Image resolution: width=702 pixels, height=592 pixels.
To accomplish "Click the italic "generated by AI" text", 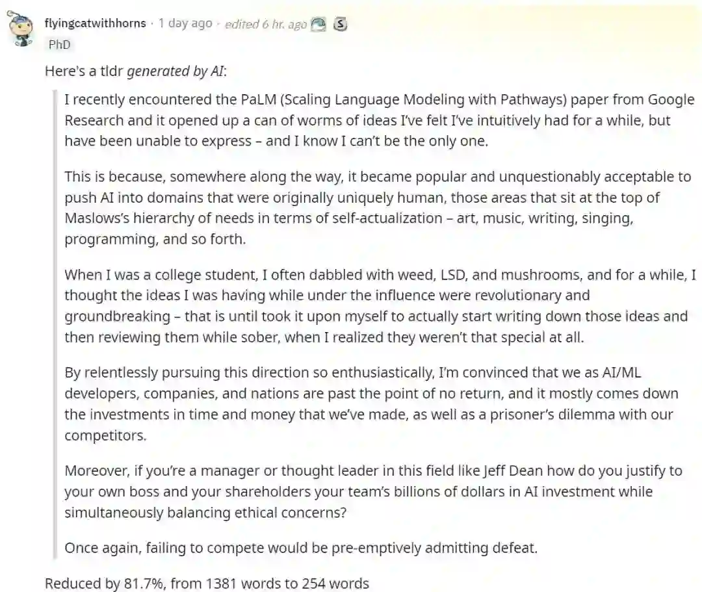I will click(176, 71).
